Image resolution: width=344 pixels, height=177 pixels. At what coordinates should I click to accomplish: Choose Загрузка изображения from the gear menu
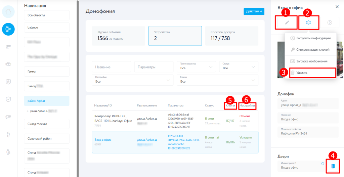310,61
